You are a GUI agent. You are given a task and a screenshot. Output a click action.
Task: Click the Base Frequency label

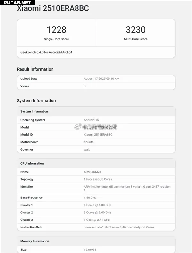(x=31, y=198)
